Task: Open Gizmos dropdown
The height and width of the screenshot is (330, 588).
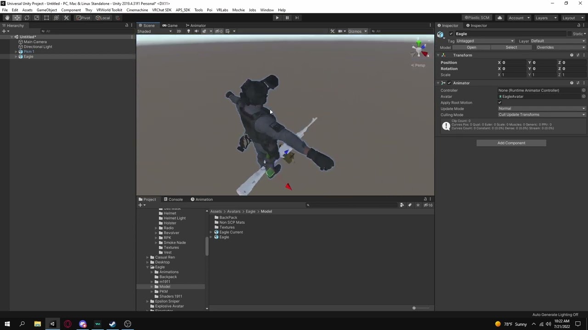Action: coord(357,31)
